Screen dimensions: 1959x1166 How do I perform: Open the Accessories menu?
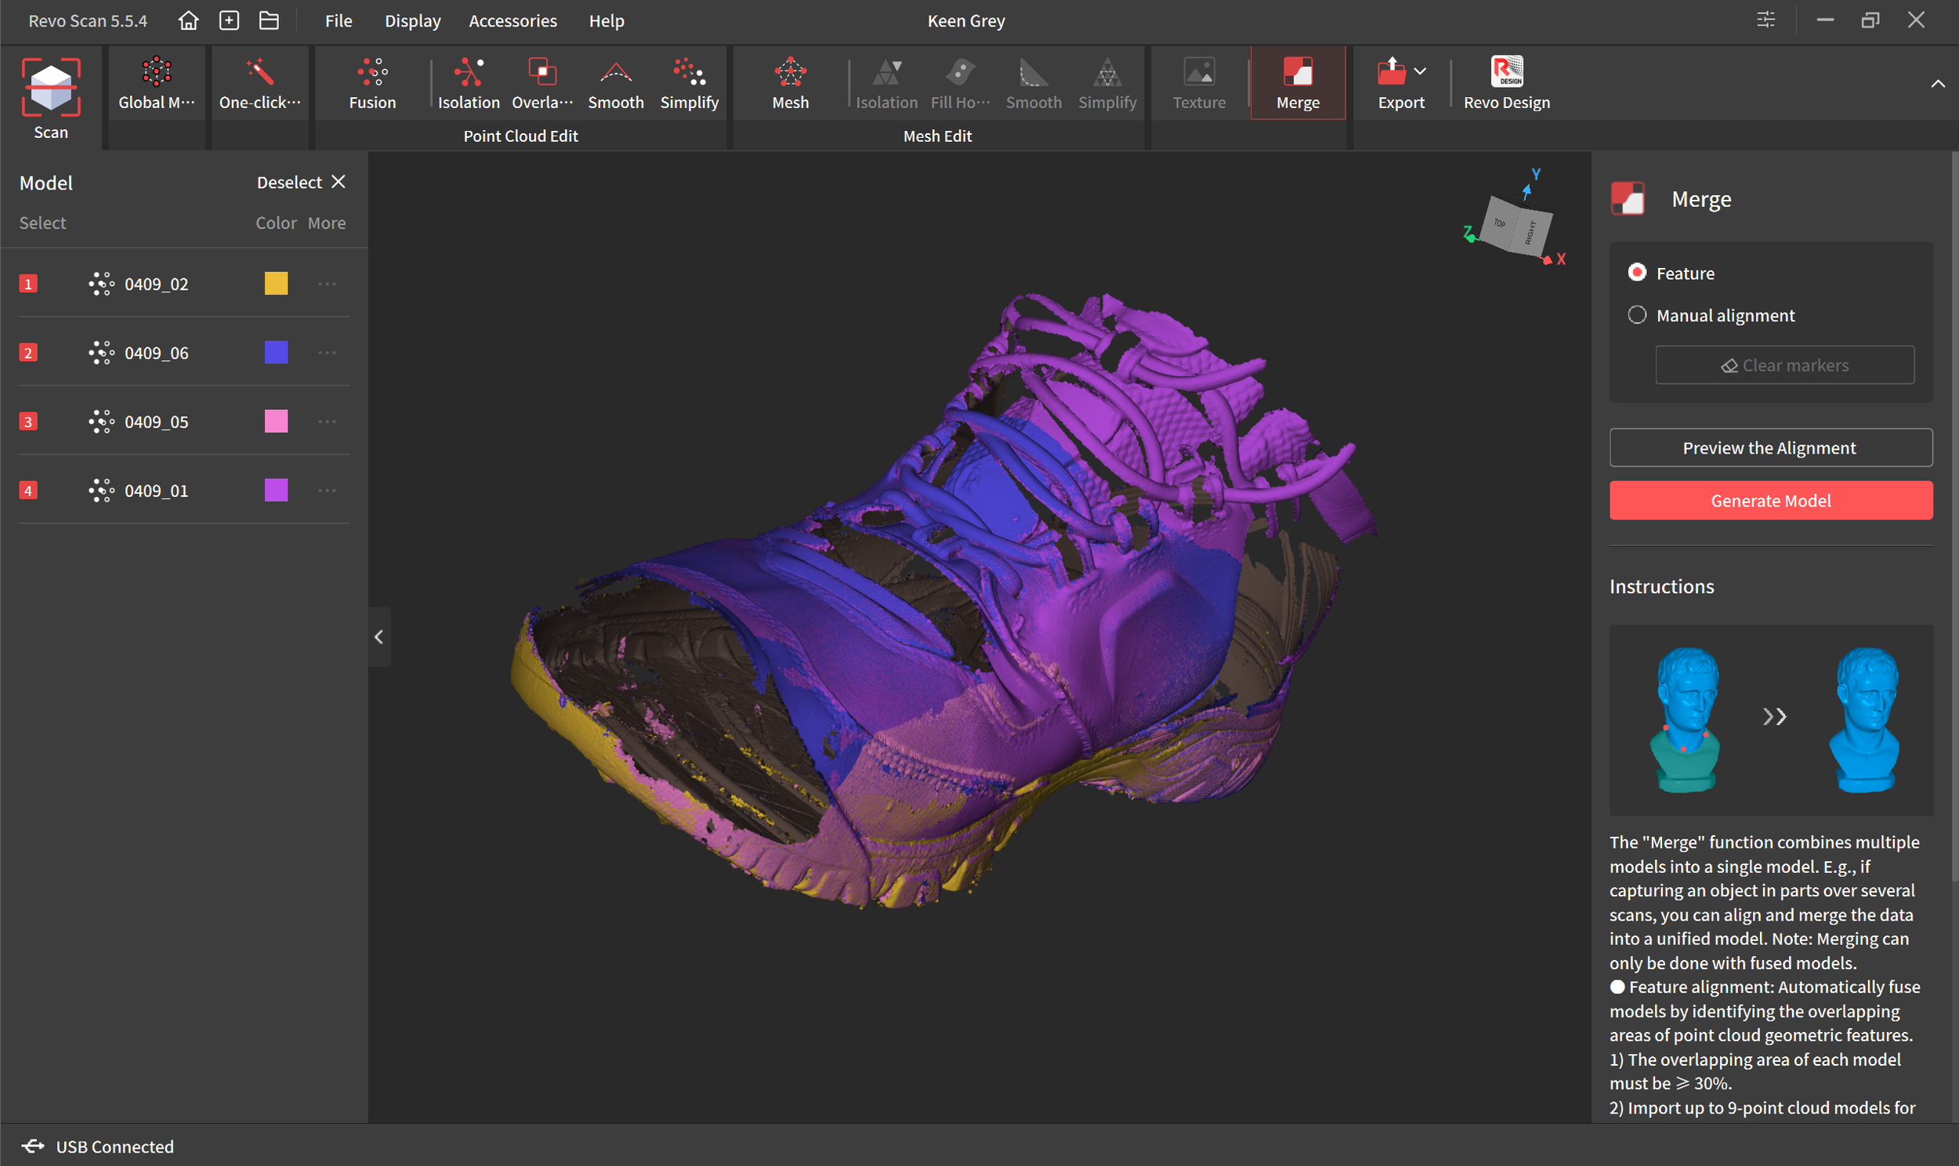coord(512,20)
